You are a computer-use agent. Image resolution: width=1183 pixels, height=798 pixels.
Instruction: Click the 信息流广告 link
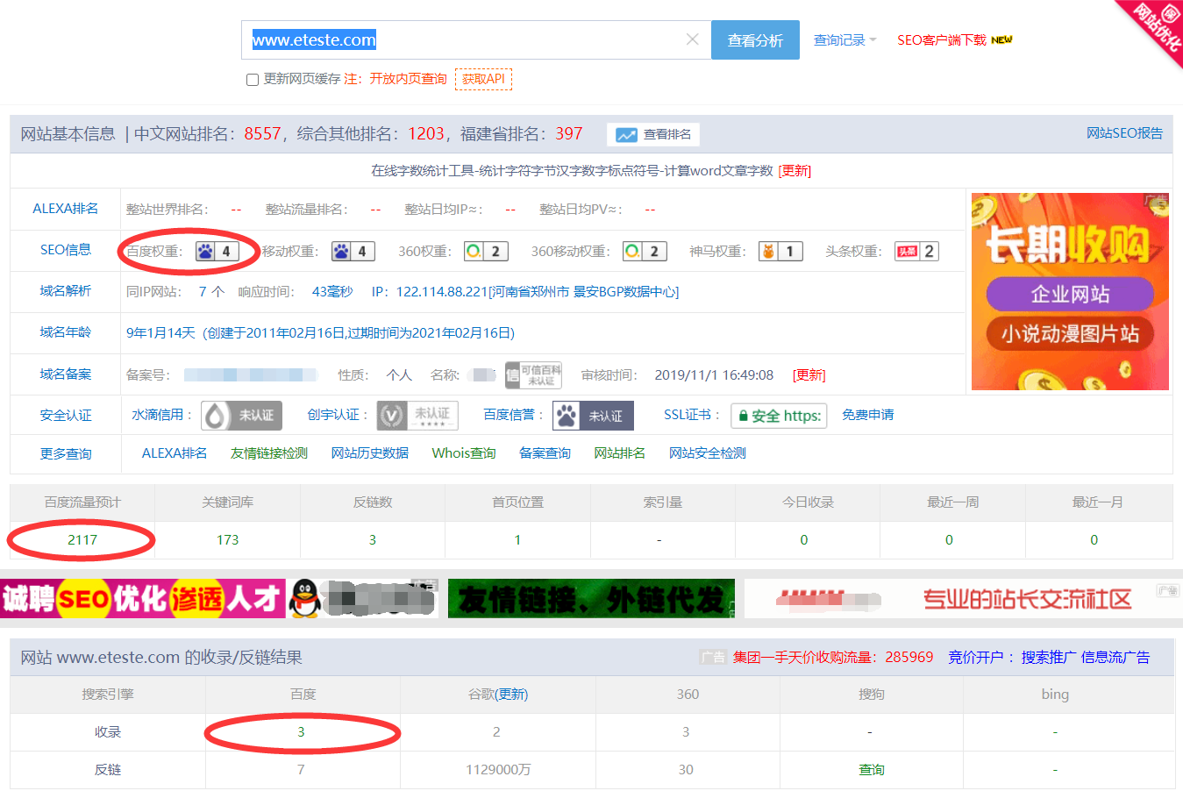tap(1115, 658)
